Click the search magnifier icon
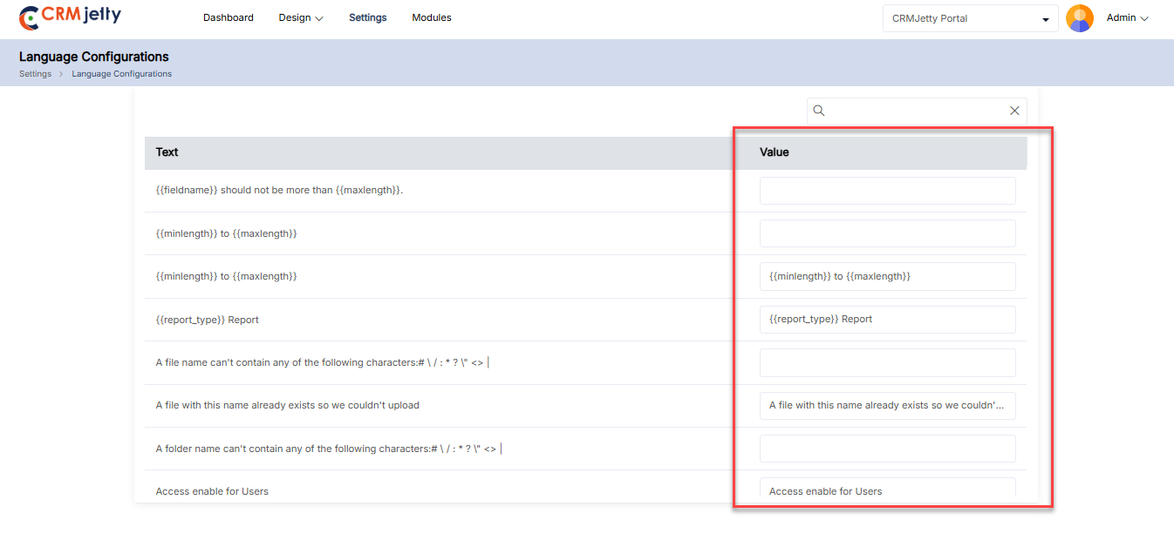The width and height of the screenshot is (1174, 547). [x=819, y=111]
